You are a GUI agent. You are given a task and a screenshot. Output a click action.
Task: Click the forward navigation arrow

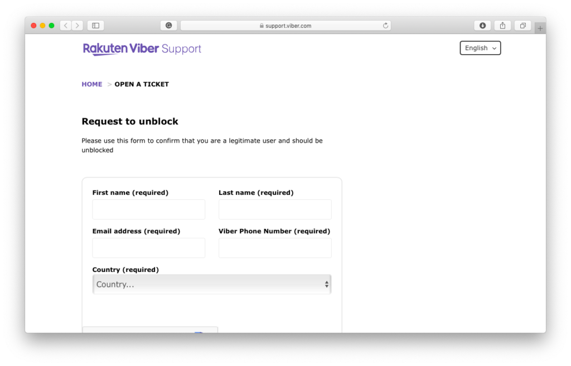point(77,26)
